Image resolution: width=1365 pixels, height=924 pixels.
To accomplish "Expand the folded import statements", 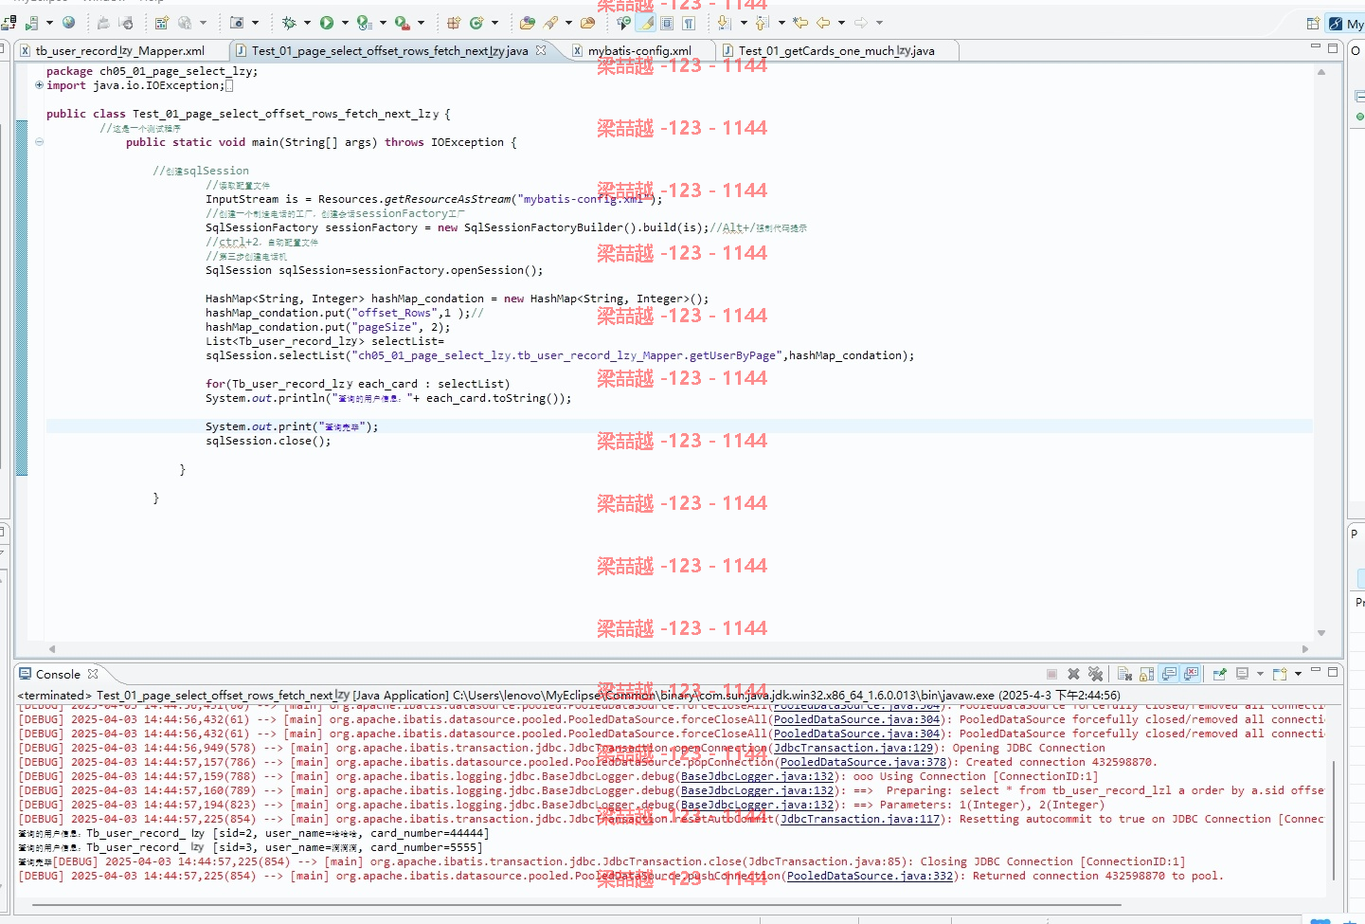I will (39, 85).
